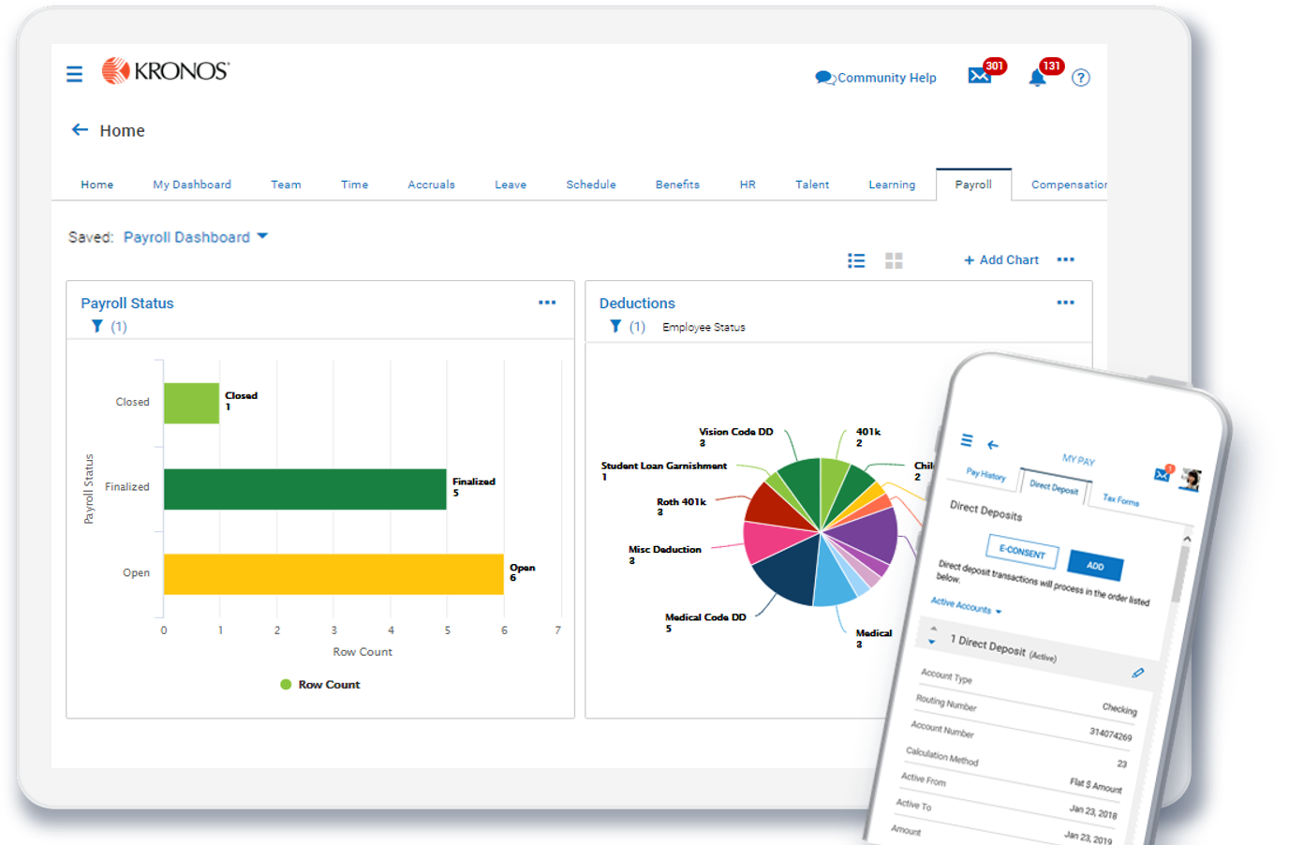Open the mail inbox with 301 messages

(x=980, y=76)
